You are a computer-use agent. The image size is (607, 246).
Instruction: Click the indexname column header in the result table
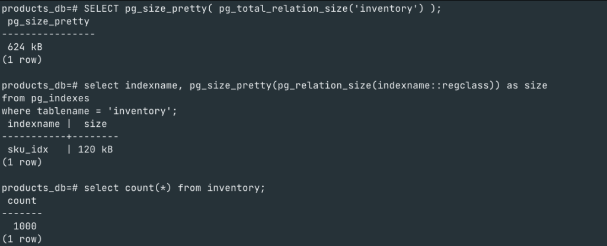34,124
